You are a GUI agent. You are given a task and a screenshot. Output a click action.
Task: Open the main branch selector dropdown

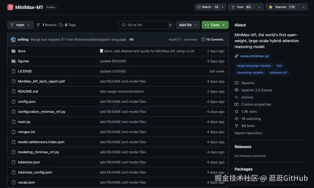tap(20, 25)
